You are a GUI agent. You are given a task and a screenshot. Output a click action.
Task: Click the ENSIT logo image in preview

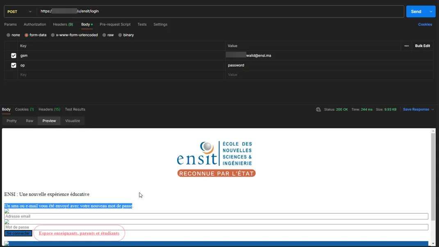[x=216, y=159]
